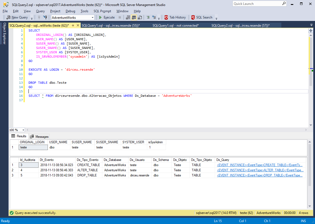This screenshot has height=224, width=315.
Task: Open the Edit menu
Action: pyautogui.click(x=16, y=11)
